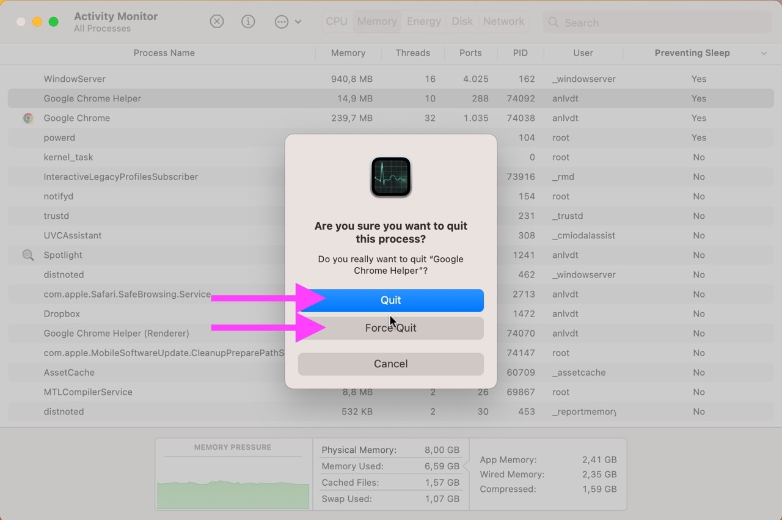
Task: Sort by PID column header
Action: click(521, 53)
